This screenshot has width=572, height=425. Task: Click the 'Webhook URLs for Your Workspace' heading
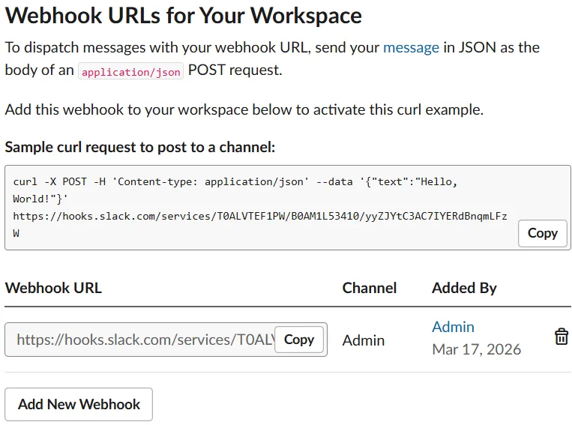(183, 16)
